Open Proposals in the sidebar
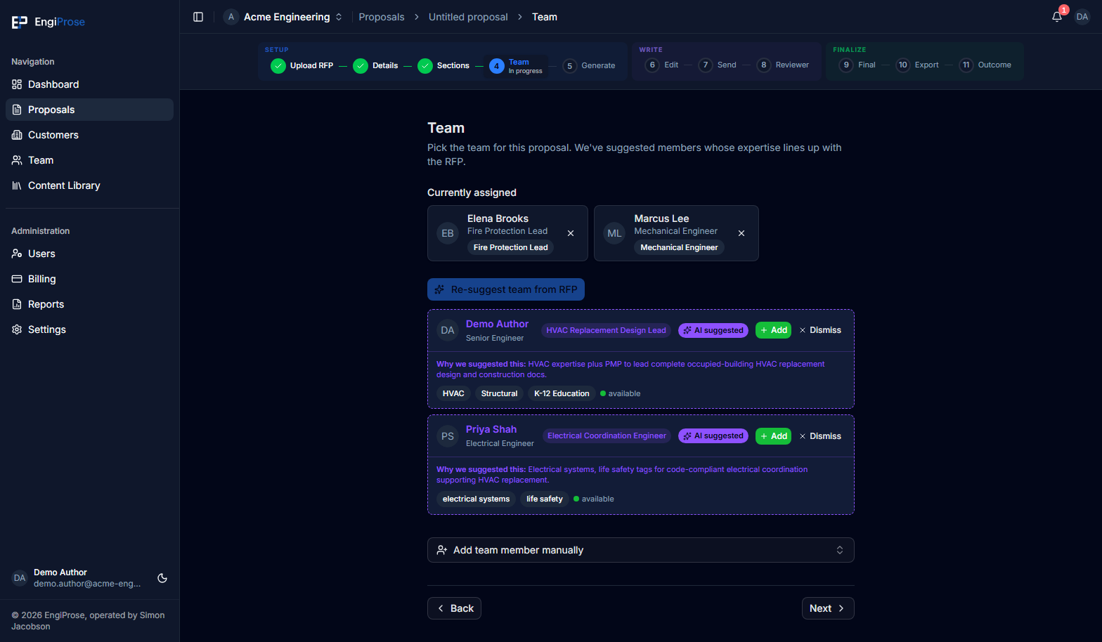 [89, 110]
